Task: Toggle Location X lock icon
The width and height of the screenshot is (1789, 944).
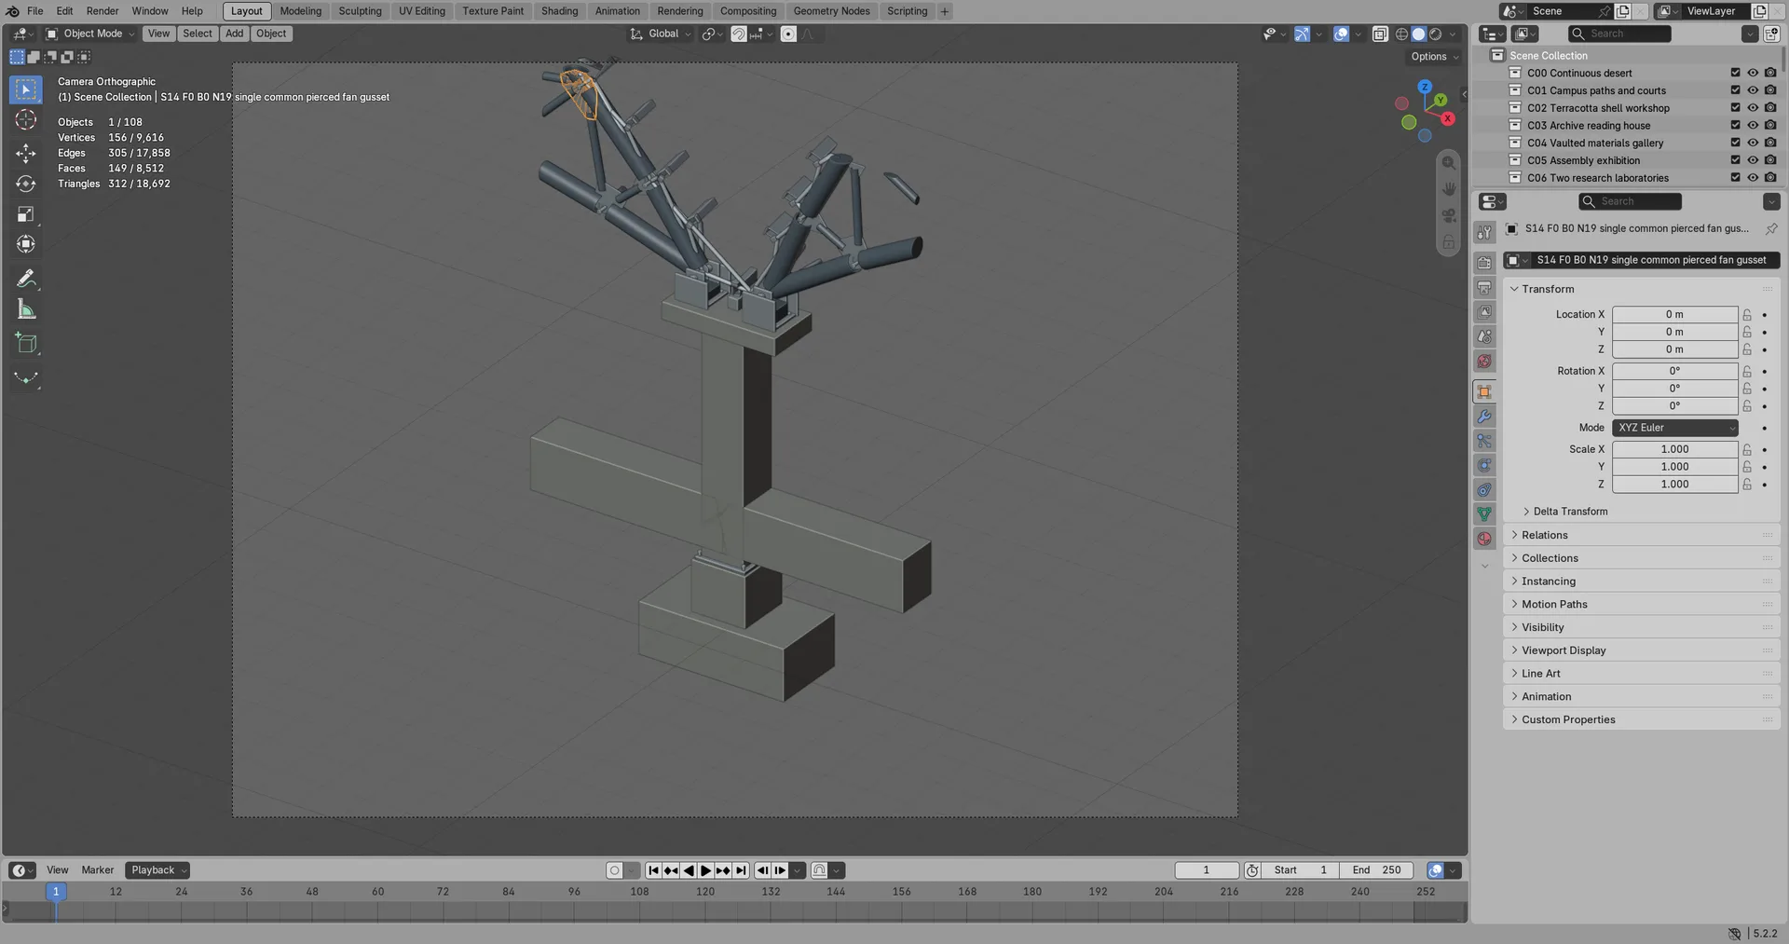Action: (x=1747, y=315)
